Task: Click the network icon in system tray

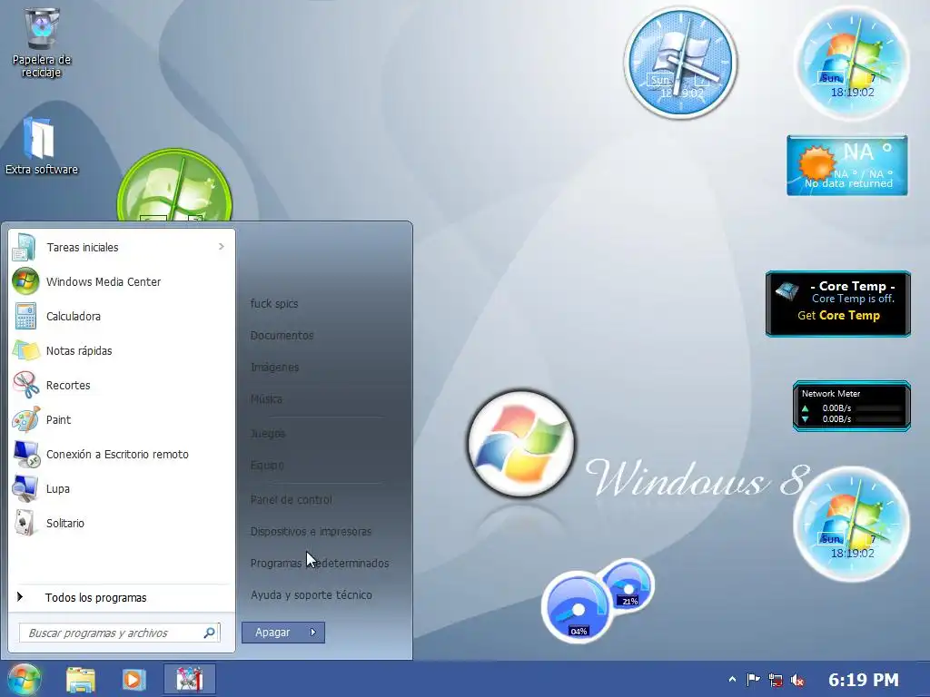Action: click(x=776, y=680)
